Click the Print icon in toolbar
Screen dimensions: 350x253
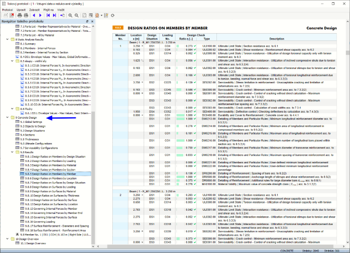[x=20, y=15]
